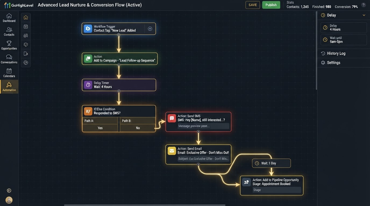Click the workflow title Advanced Lead Nurture & Conversion Flow
The width and height of the screenshot is (370, 206).
point(90,5)
